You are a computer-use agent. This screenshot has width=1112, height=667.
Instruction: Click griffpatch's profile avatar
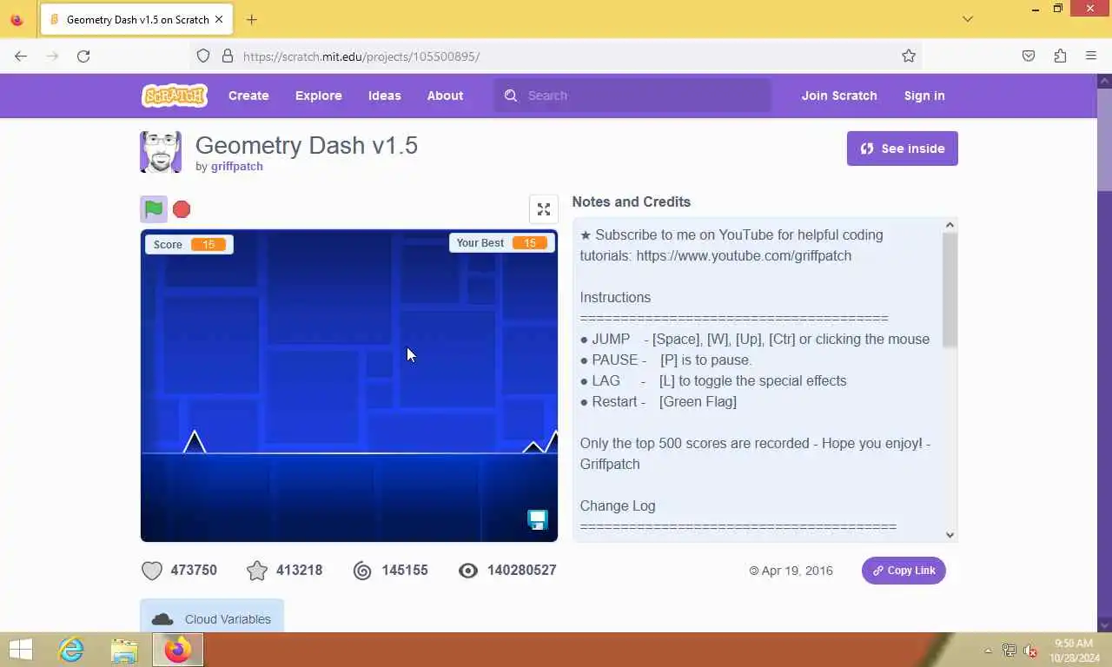pos(161,152)
